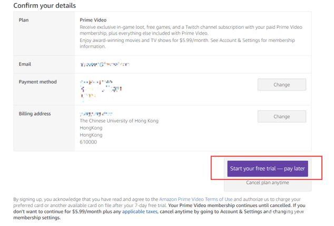Open Amazon Prime Video Terms of Use

tap(195, 200)
